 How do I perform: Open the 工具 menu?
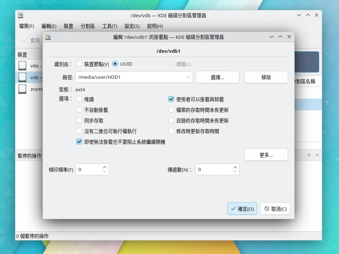110,26
